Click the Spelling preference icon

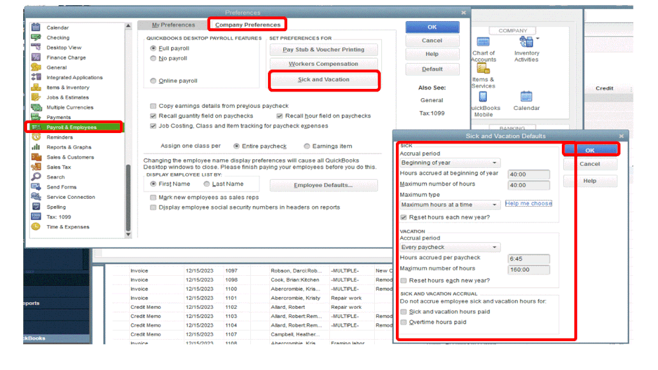(36, 207)
